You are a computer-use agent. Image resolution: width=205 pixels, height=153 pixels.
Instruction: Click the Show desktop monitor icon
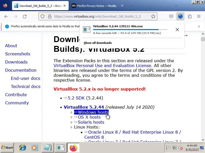pyautogui.click(x=202, y=148)
